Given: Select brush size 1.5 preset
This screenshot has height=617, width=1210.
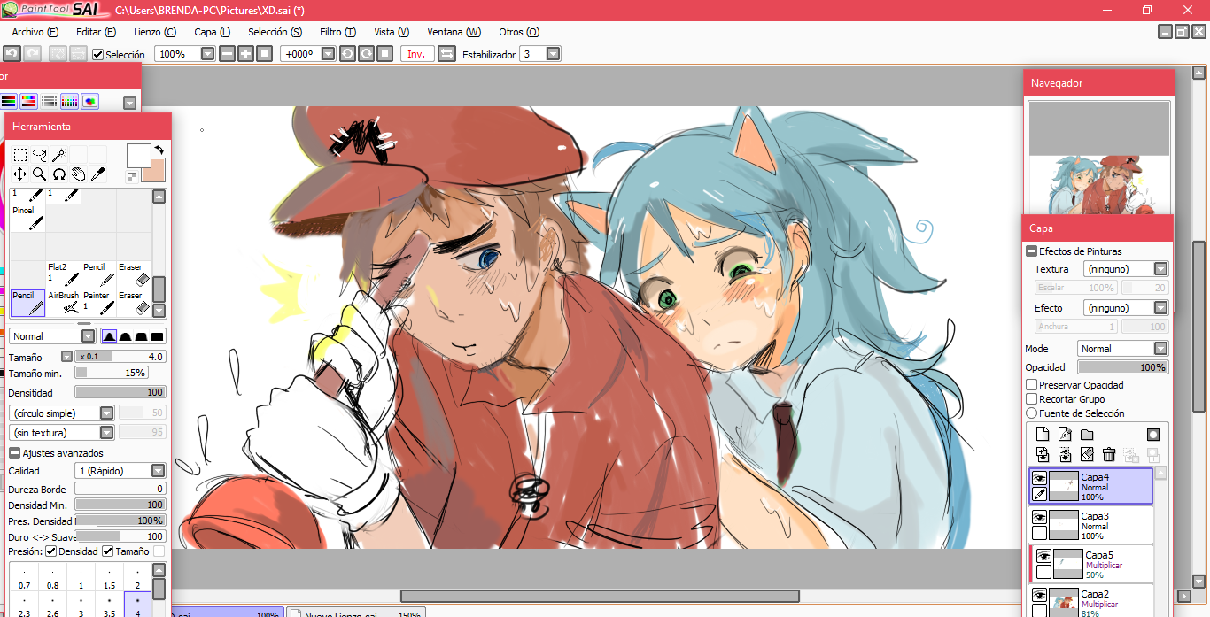Looking at the screenshot, I should tap(109, 578).
